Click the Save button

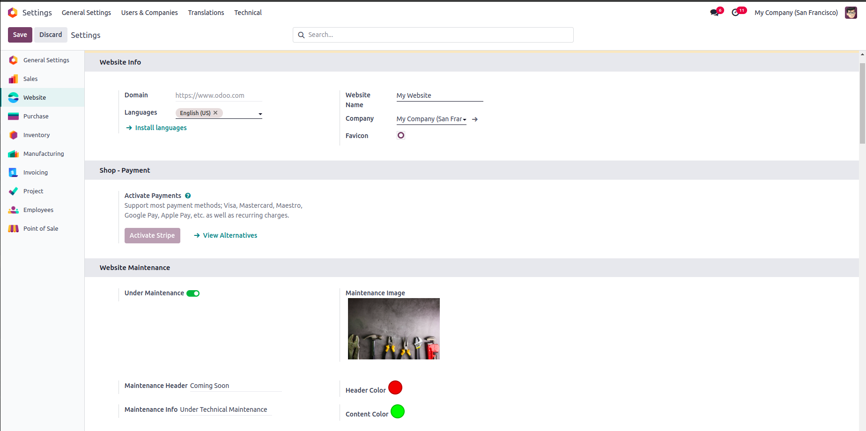point(20,35)
